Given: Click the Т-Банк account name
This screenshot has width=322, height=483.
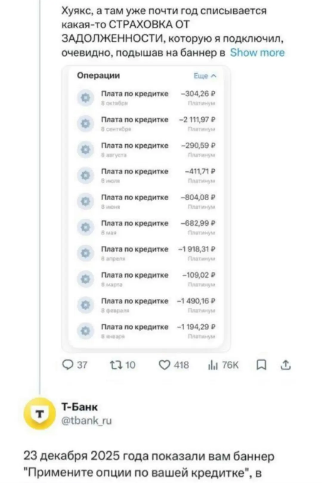Looking at the screenshot, I should (79, 407).
